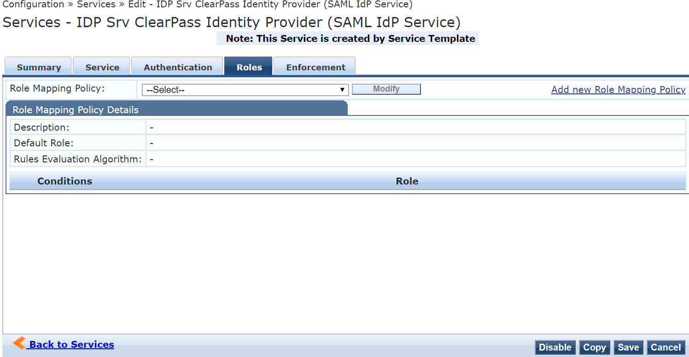Save the service configuration
The image size is (689, 357).
point(628,347)
